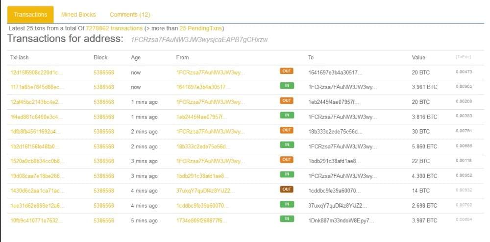Click the OUT badge in the 22 BTC row
This screenshot has width=490, height=242.
pos(286,160)
